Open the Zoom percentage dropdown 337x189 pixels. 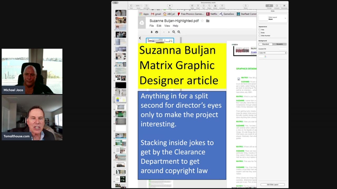[x=138, y=6]
